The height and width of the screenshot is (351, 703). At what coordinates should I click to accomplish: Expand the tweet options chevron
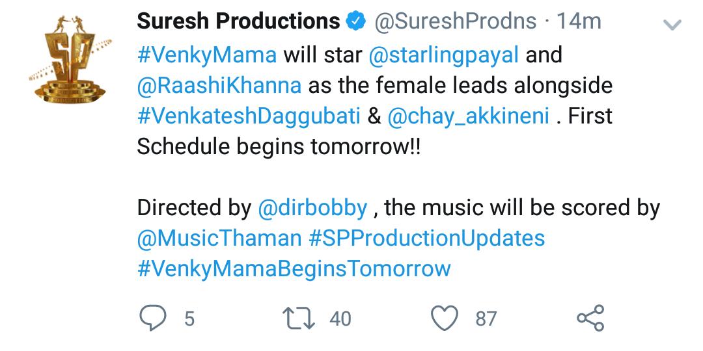pos(672,25)
